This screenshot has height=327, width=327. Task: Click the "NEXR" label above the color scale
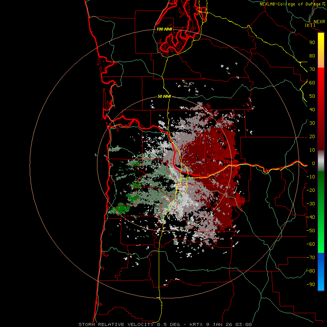(x=319, y=22)
